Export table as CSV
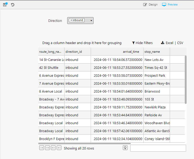Viewport: 194px width, 159px height. [x=180, y=43]
